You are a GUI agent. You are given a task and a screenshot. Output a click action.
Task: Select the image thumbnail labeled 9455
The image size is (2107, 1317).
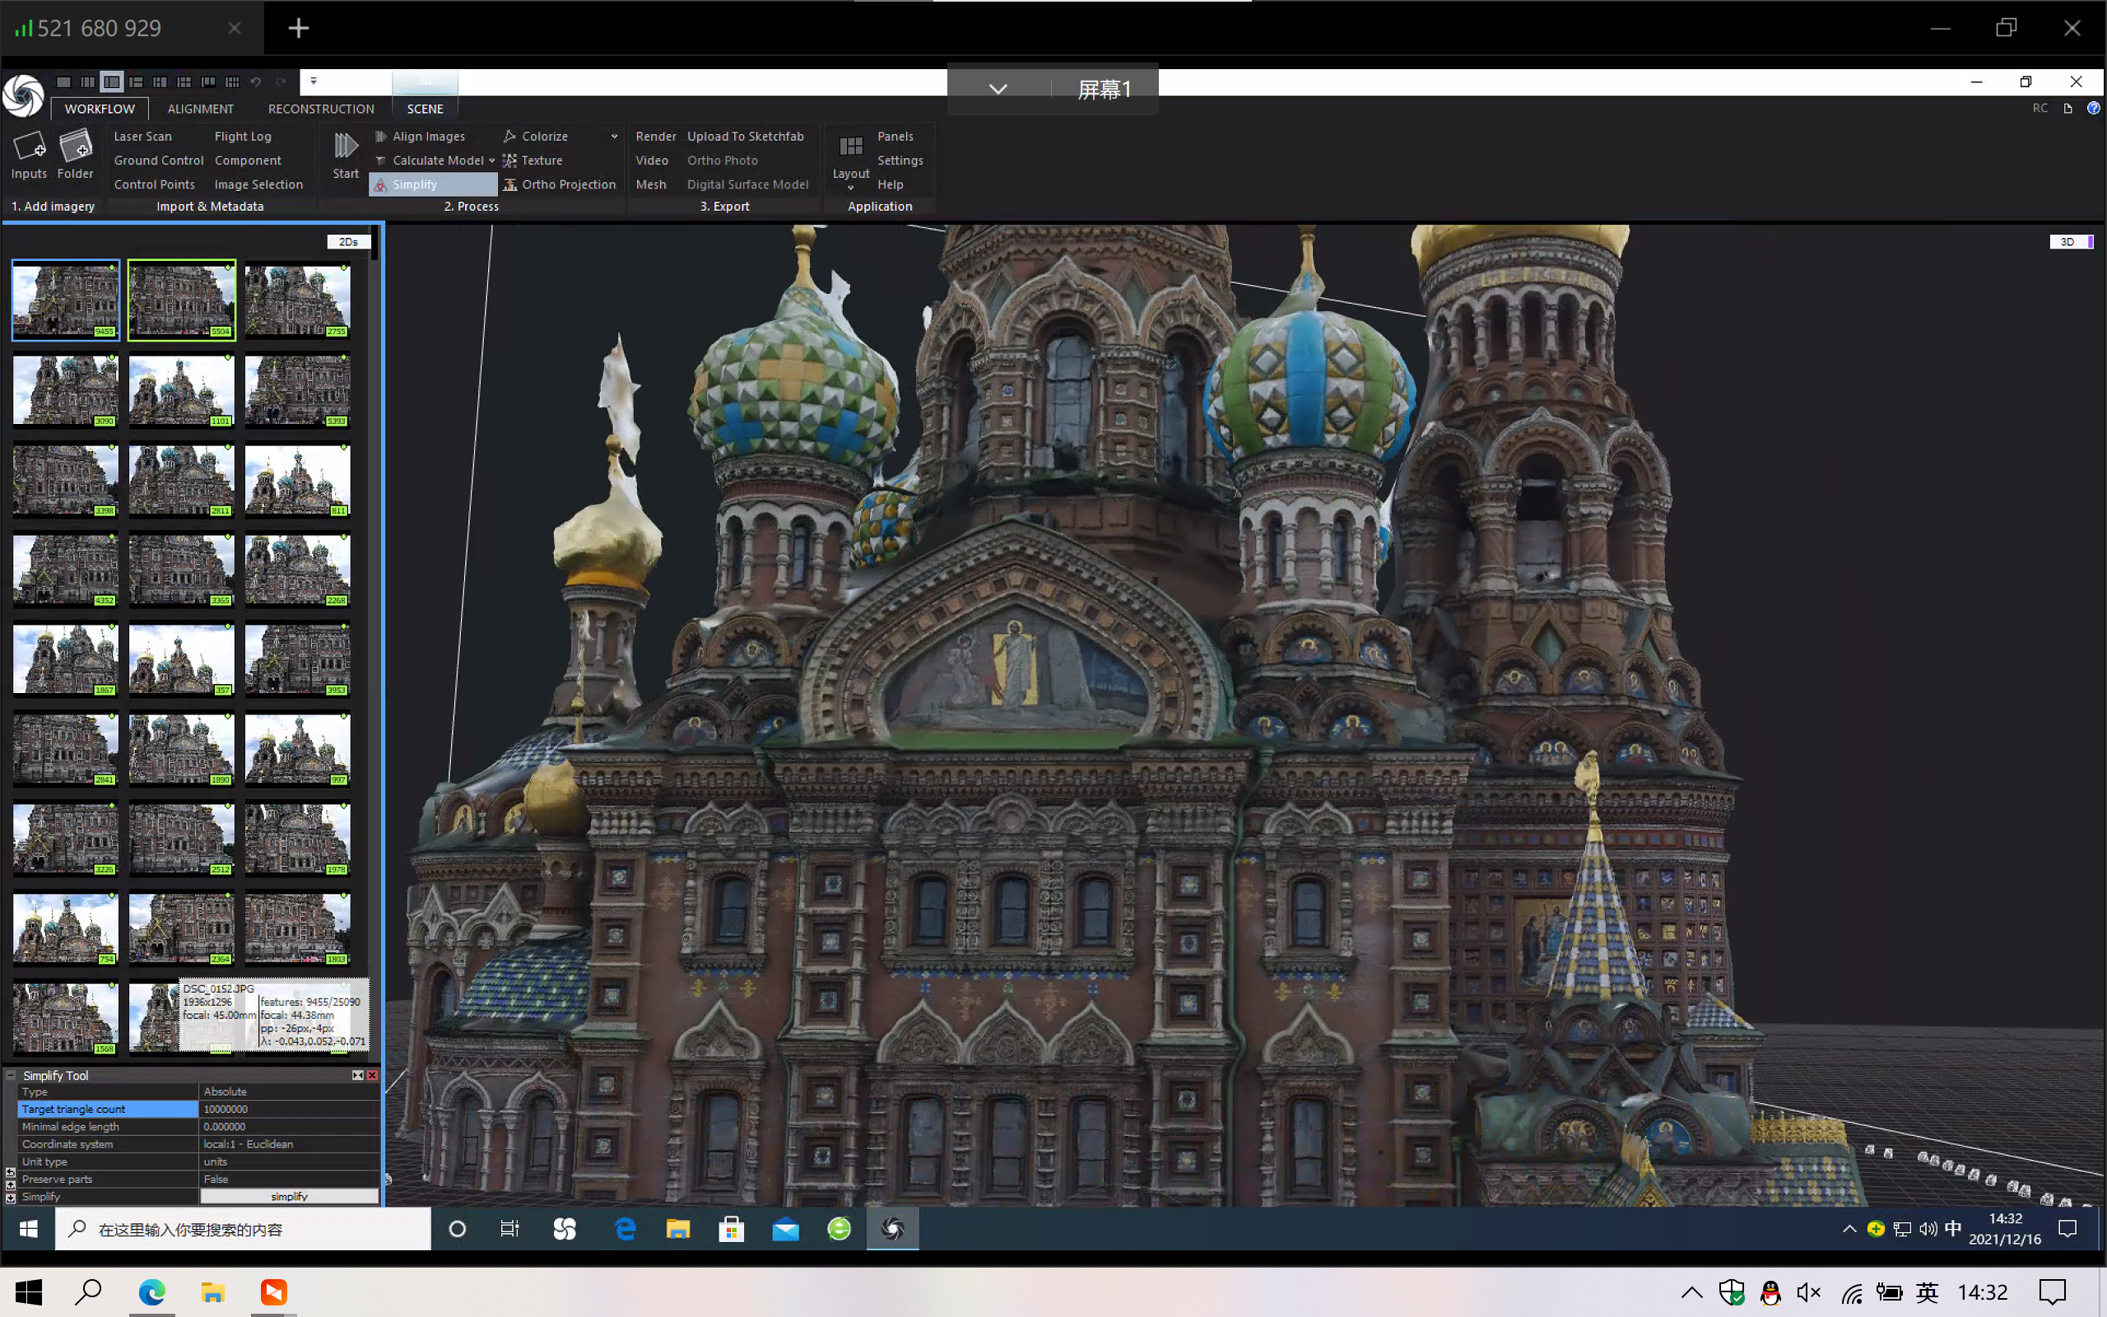[65, 300]
